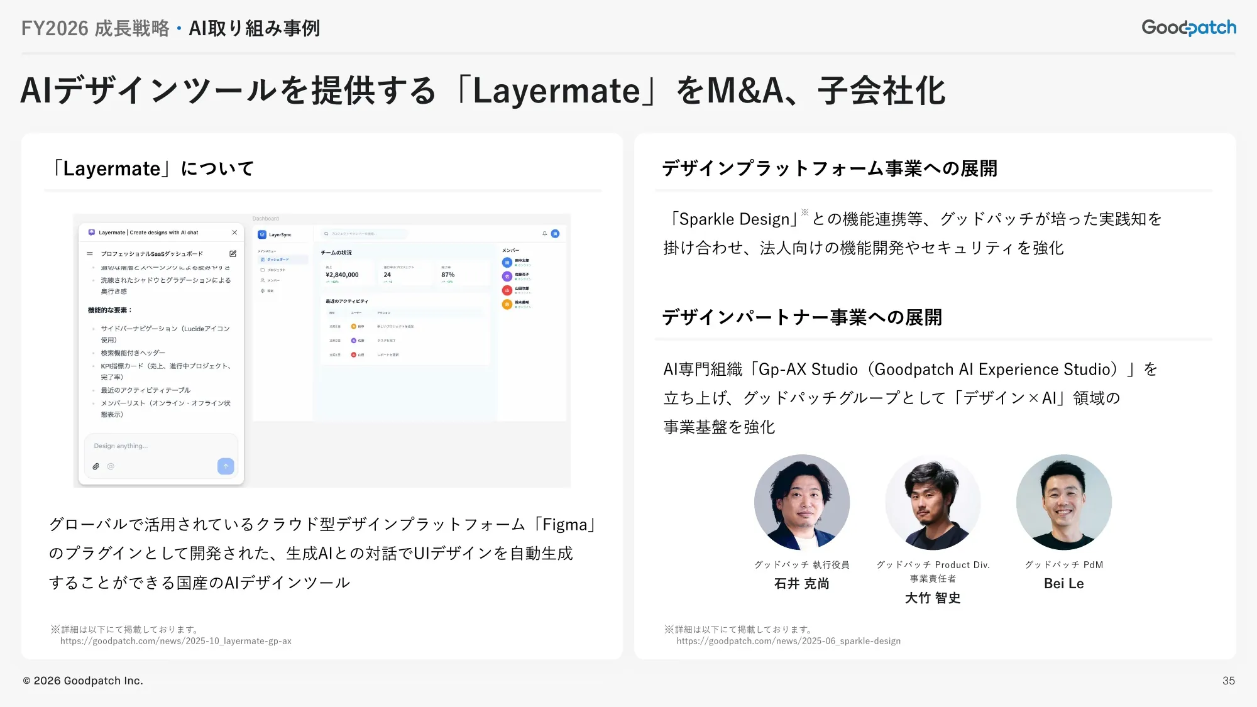1257x707 pixels.
Task: Open the user avatar in dashboard header
Action: (x=556, y=234)
